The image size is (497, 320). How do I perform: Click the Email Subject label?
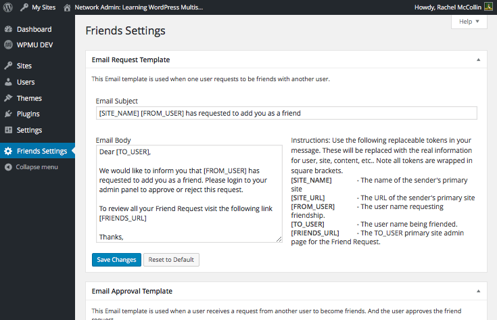coord(116,101)
